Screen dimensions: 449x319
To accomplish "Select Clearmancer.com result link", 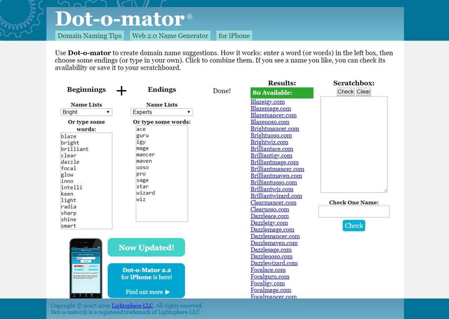I will (274, 203).
